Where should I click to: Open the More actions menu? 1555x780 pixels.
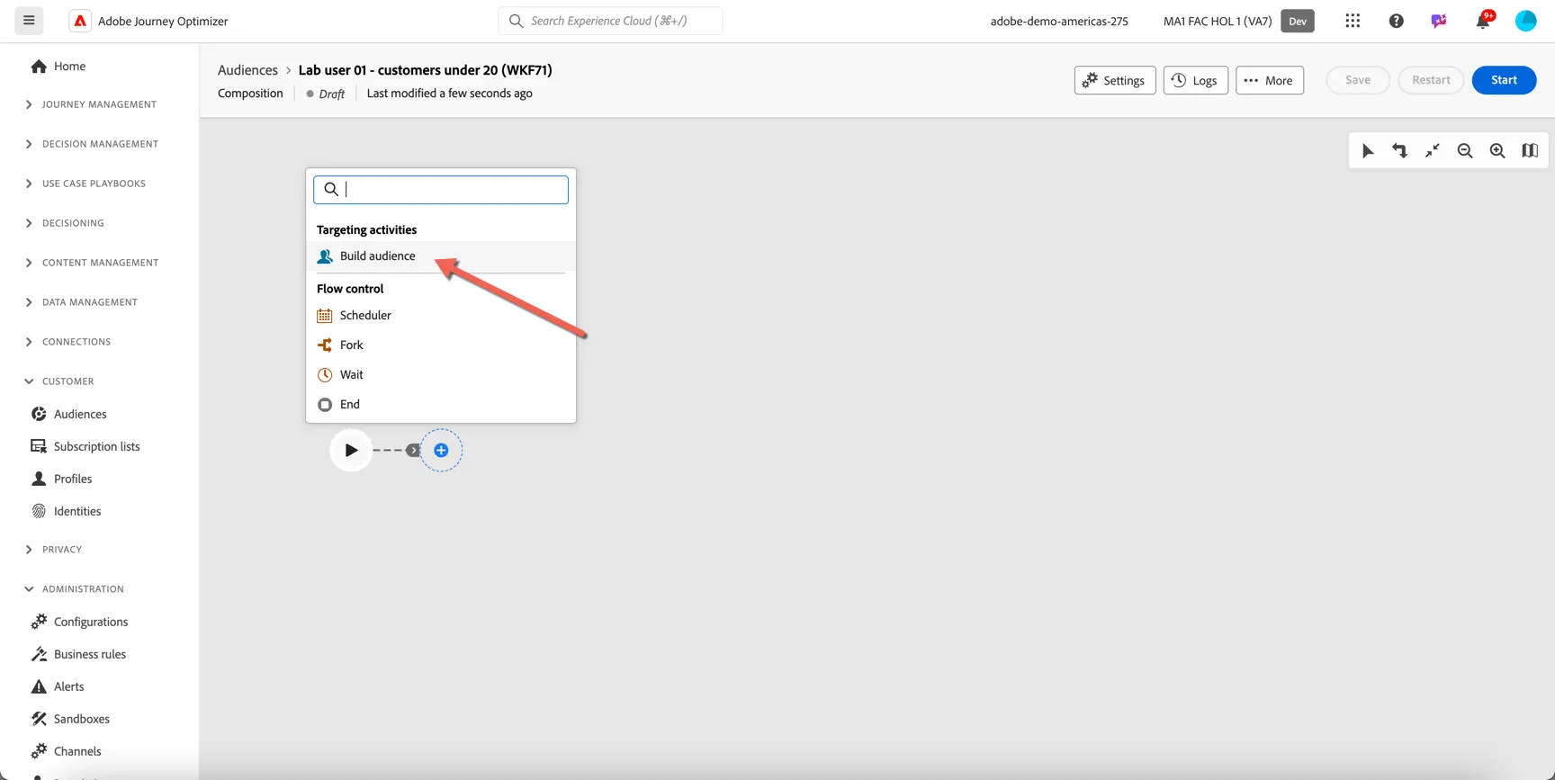[x=1269, y=80]
